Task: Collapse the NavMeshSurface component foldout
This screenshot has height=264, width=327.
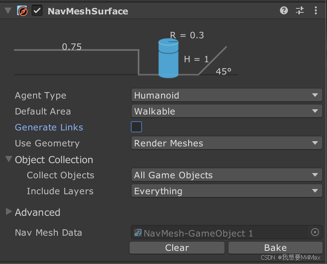Action: (x=8, y=11)
